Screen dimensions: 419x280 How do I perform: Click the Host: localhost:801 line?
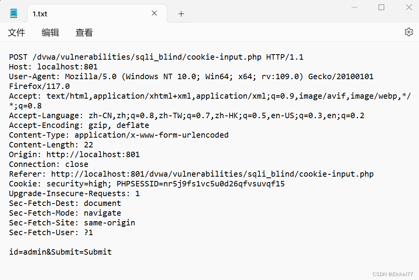[x=53, y=66]
